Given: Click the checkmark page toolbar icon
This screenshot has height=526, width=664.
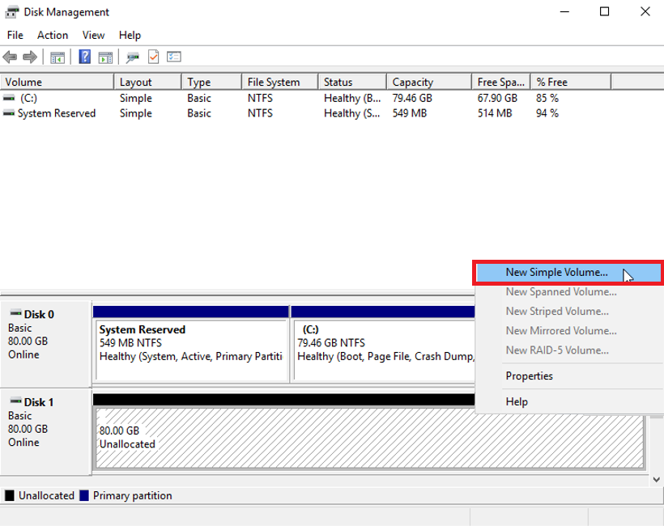Looking at the screenshot, I should pyautogui.click(x=153, y=57).
